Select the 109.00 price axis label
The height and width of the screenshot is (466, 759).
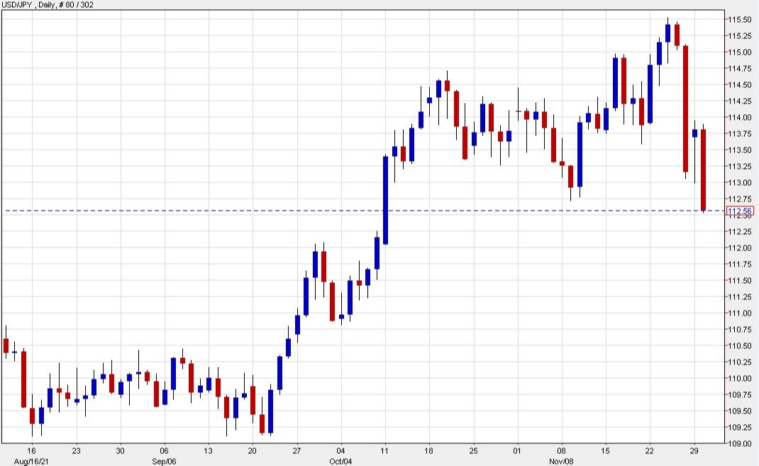point(740,444)
